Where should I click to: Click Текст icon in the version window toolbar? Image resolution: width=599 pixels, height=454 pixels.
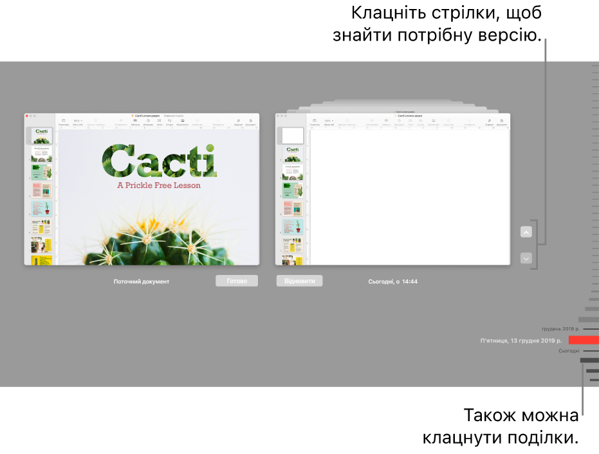click(410, 120)
